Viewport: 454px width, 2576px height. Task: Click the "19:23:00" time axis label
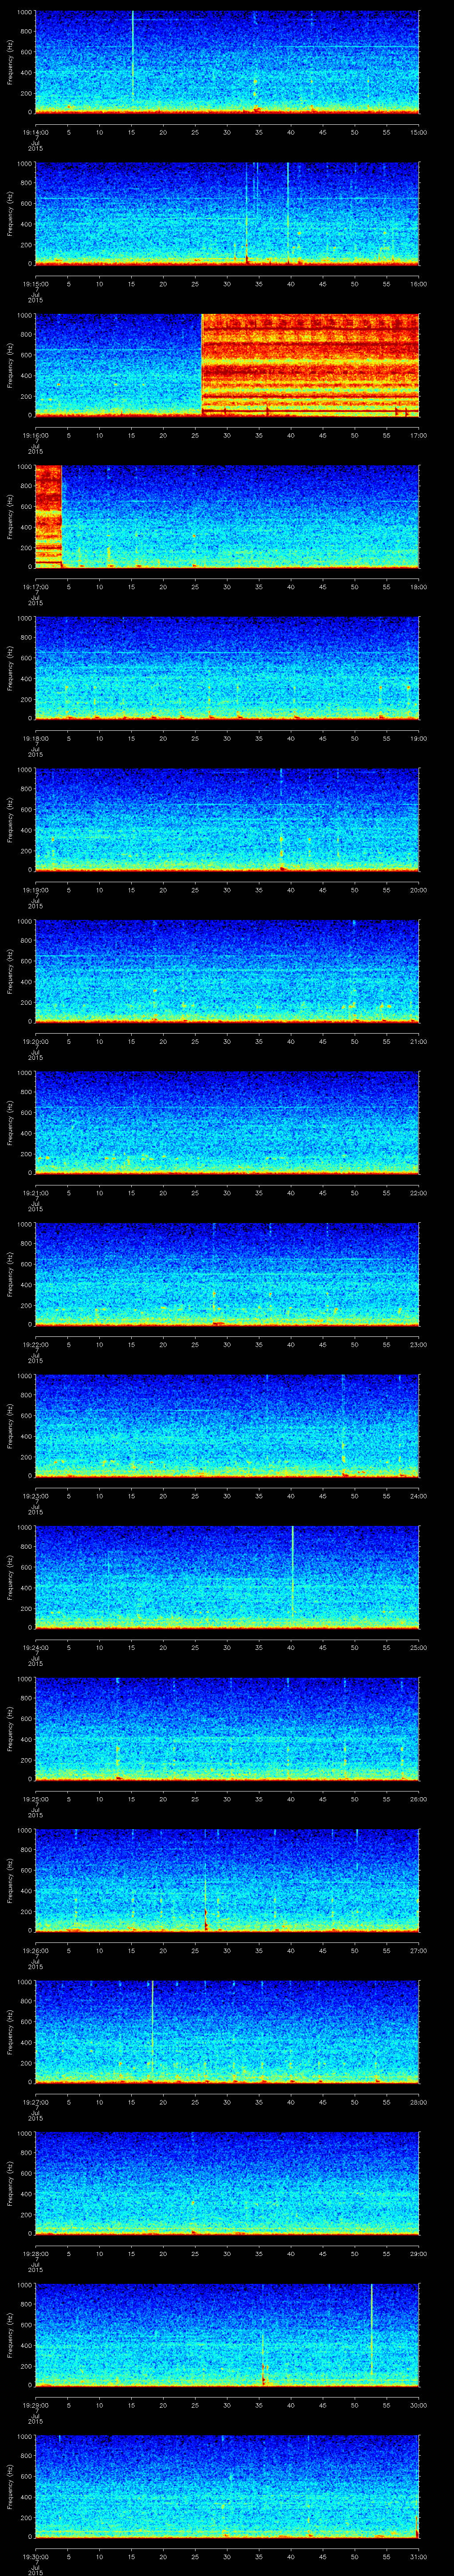point(35,1496)
